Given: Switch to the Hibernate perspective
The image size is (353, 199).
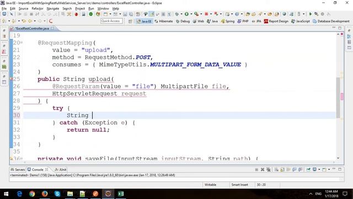Looking at the screenshot, I should point(164,21).
